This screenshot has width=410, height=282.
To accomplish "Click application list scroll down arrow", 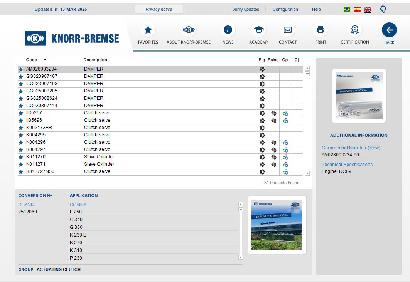I will pos(241,257).
